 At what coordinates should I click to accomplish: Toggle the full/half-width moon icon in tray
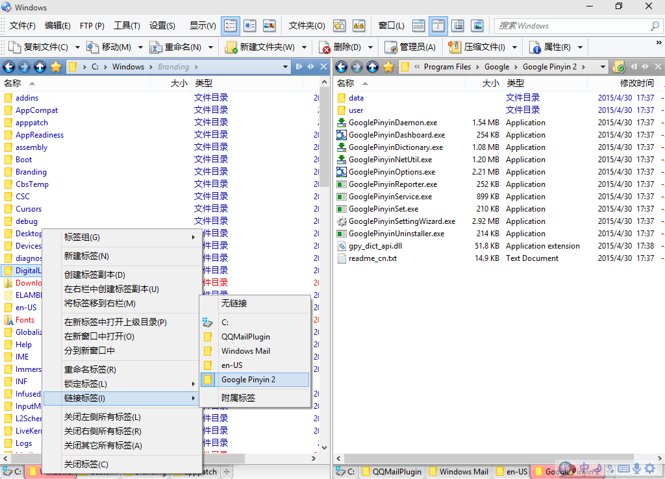point(598,468)
